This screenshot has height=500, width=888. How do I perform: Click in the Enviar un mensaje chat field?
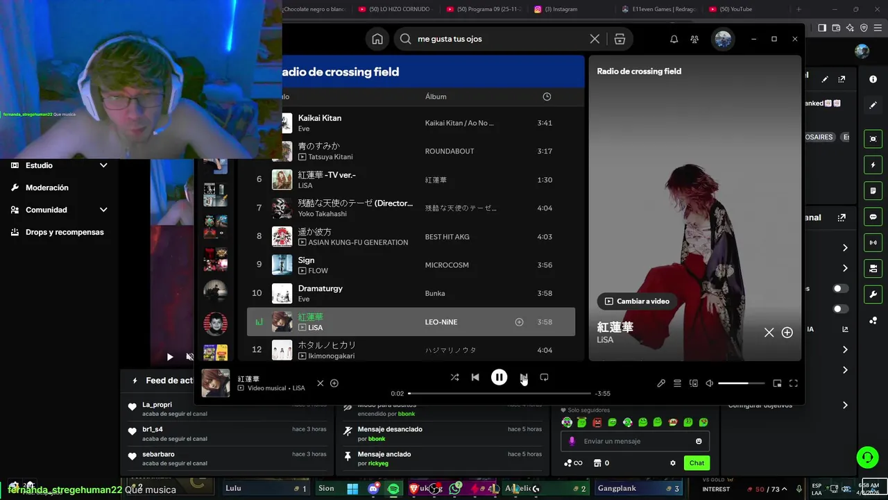[x=635, y=441]
